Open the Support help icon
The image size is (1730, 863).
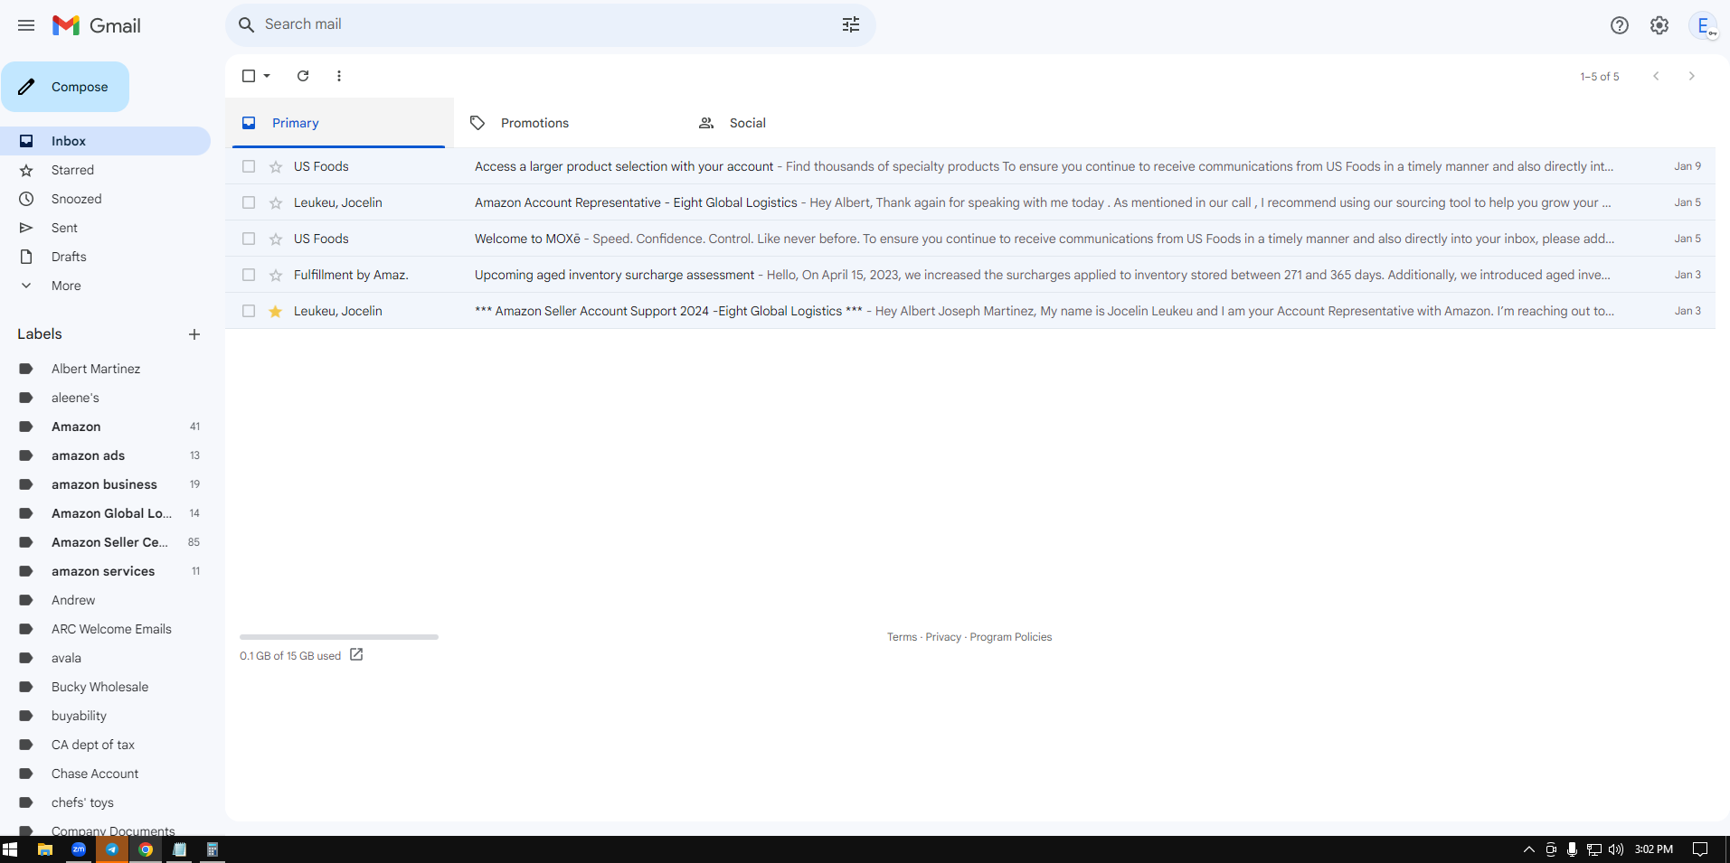click(1620, 25)
